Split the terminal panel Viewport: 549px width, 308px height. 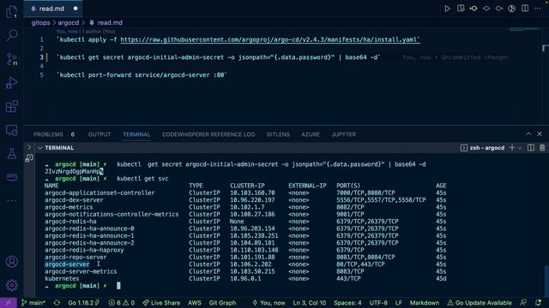click(531, 148)
